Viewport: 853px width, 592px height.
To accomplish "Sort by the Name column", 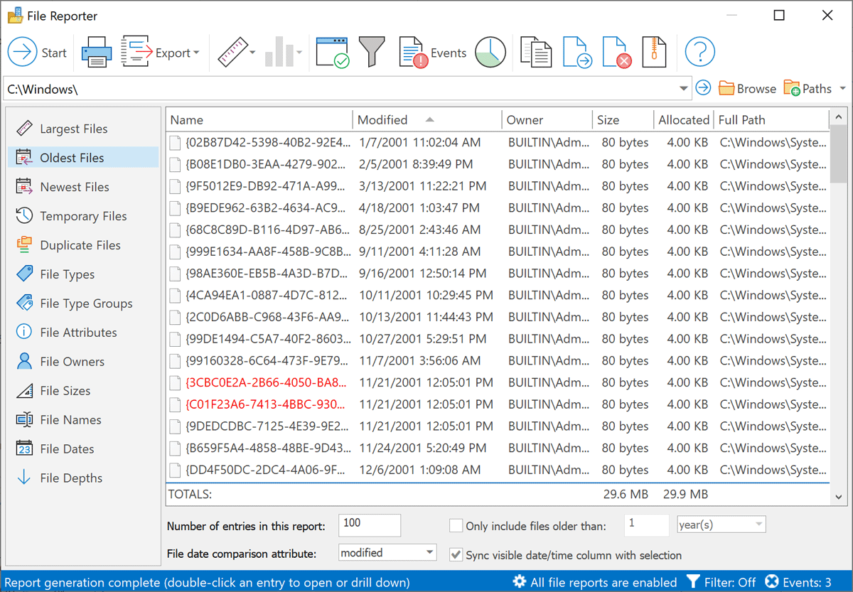I will pos(259,120).
